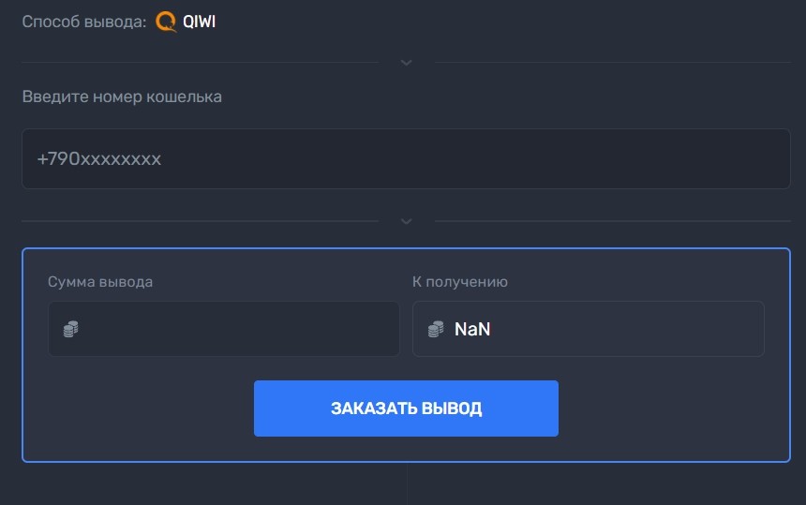Screen dimensions: 806x505
Task: Click the NaN value text
Action: [472, 329]
